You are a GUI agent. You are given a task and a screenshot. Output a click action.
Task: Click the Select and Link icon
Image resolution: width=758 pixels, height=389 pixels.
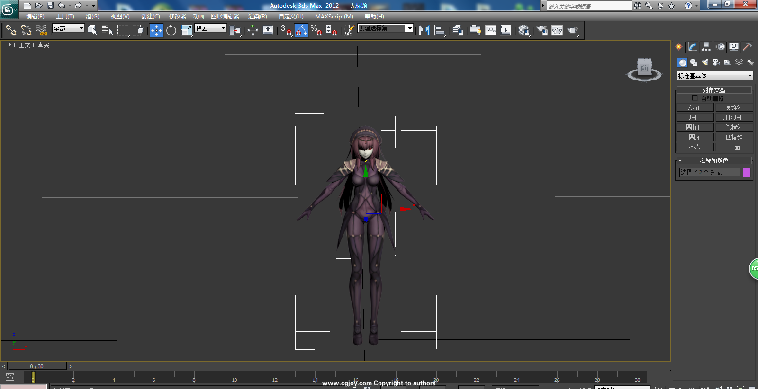11,30
